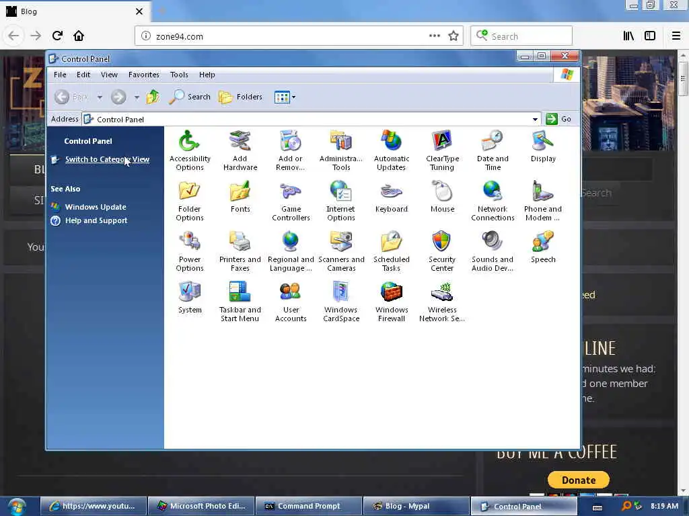Open System properties icon

[x=190, y=298]
